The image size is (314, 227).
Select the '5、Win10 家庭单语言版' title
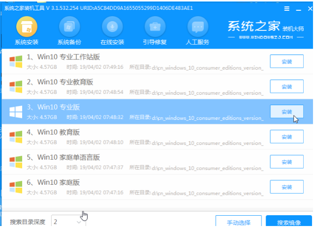click(63, 157)
